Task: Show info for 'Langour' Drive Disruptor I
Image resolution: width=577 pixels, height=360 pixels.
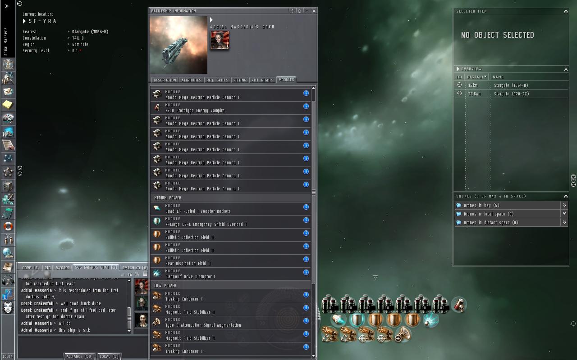Action: [306, 272]
